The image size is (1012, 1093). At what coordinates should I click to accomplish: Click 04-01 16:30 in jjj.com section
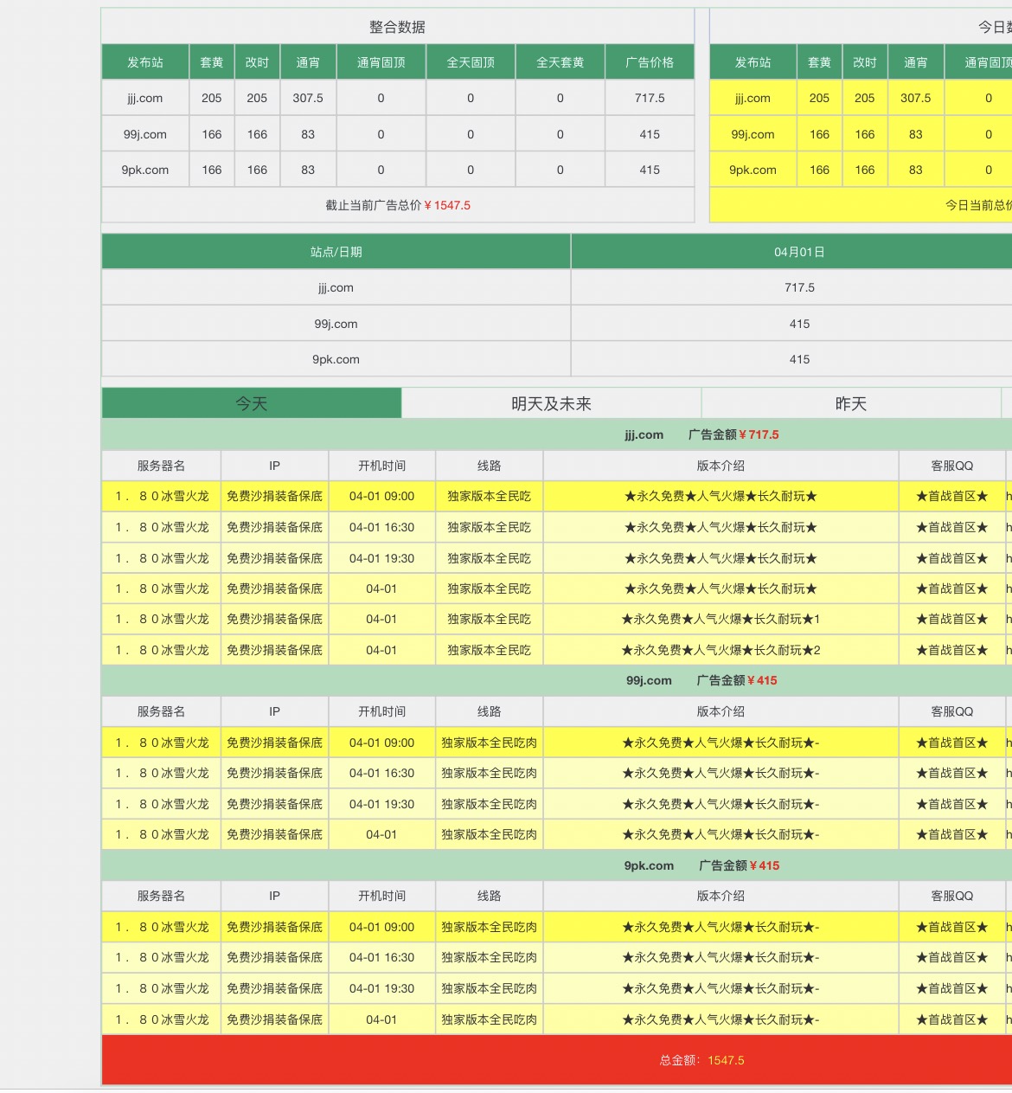tap(381, 527)
